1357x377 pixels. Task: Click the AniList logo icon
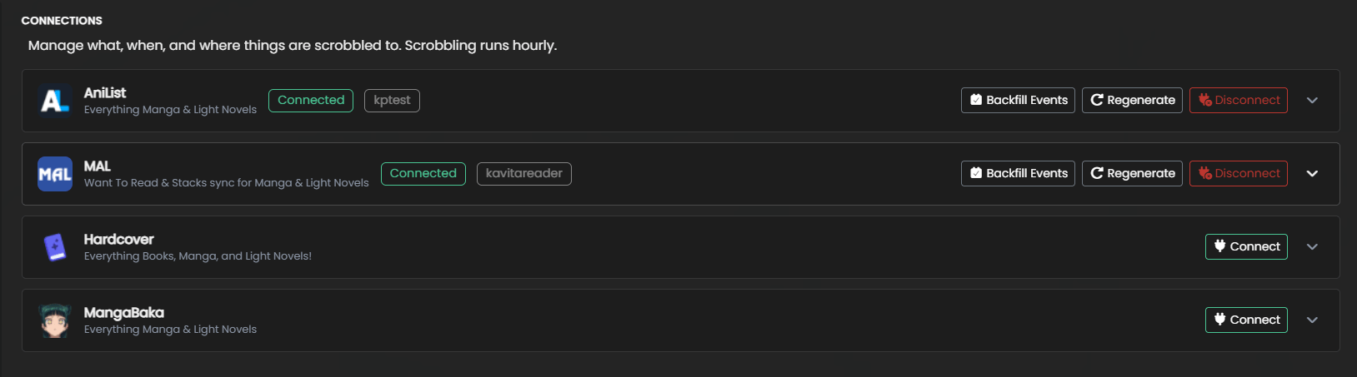pos(55,101)
